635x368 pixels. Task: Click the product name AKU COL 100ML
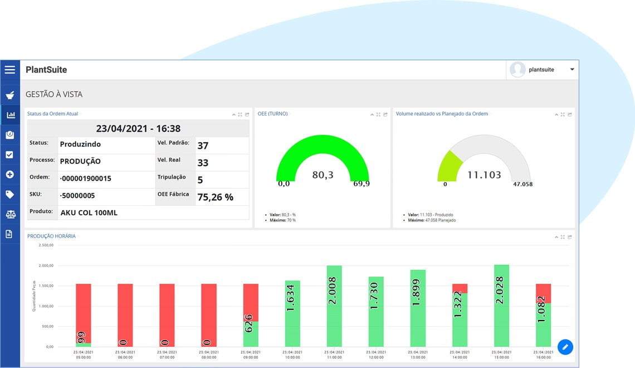click(89, 212)
